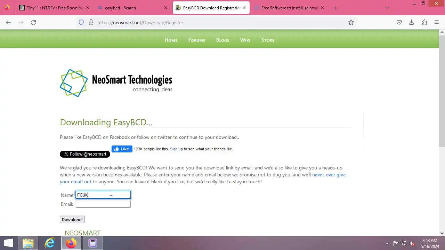
Task: Click the site padlock icon
Action: 91,22
